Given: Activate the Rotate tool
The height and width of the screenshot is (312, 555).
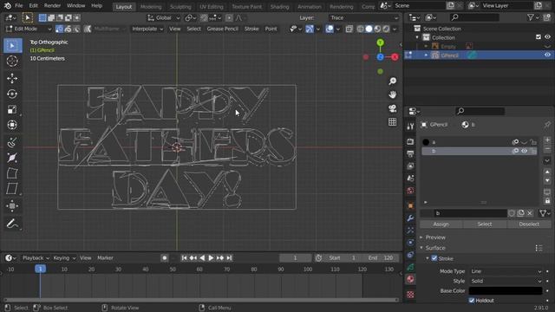Looking at the screenshot, I should click(x=12, y=94).
